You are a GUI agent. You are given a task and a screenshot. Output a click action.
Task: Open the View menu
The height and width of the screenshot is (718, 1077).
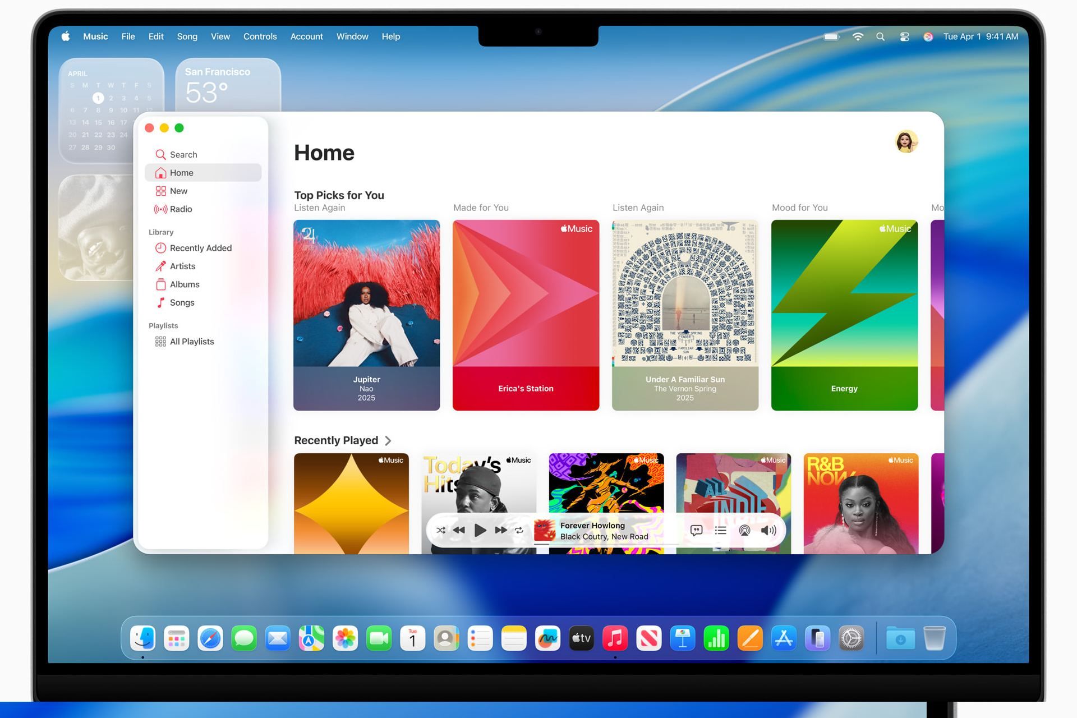pos(220,36)
